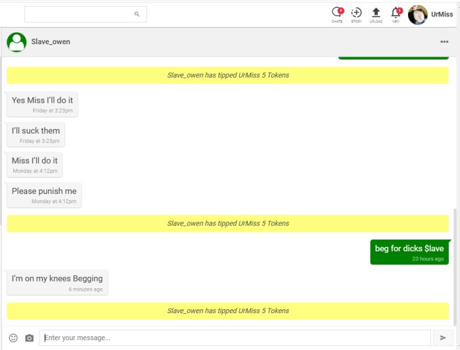Focus the Enter your message input field
Screen dimensions: 460x350
point(235,338)
